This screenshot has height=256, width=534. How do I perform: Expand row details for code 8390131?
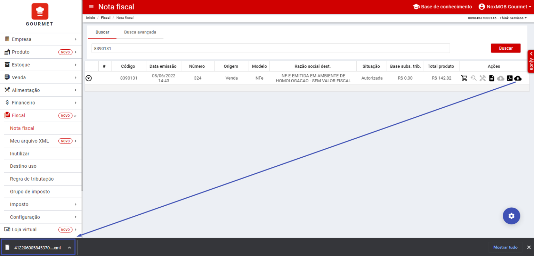(x=89, y=79)
